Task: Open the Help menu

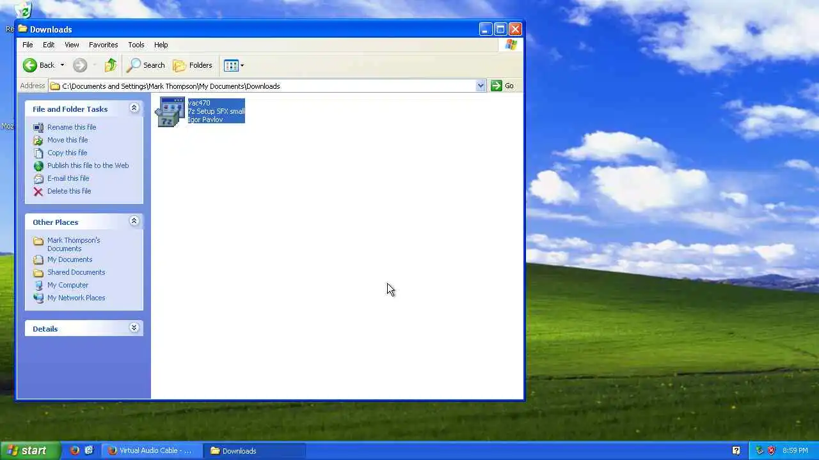Action: tap(161, 45)
